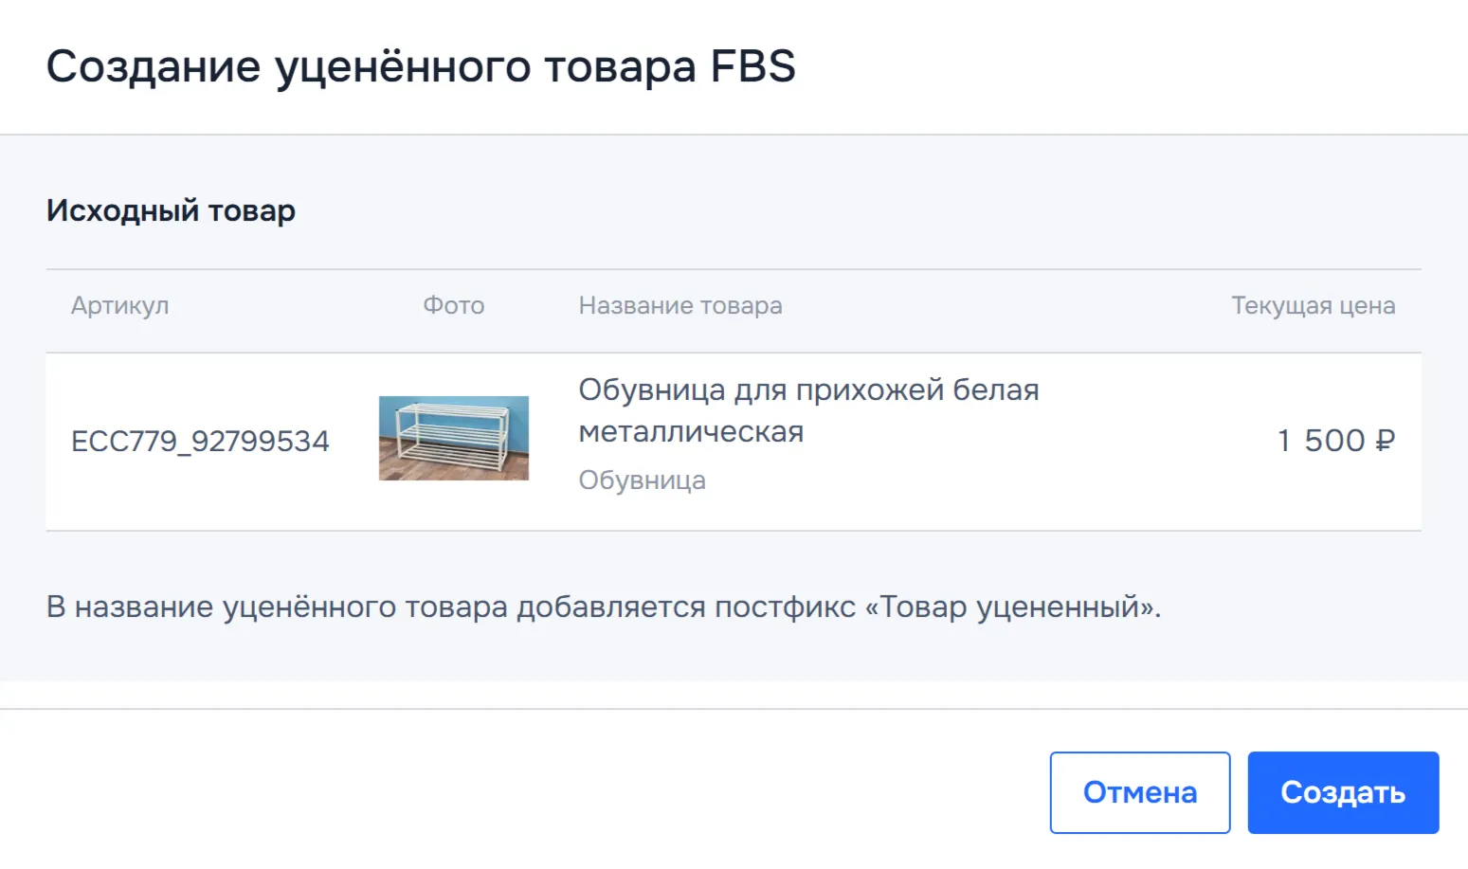Open the shoe rack product photo
Image resolution: width=1468 pixels, height=869 pixels.
pyautogui.click(x=454, y=438)
